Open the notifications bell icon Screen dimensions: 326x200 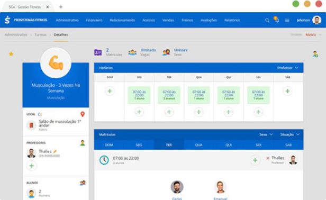pyautogui.click(x=276, y=20)
